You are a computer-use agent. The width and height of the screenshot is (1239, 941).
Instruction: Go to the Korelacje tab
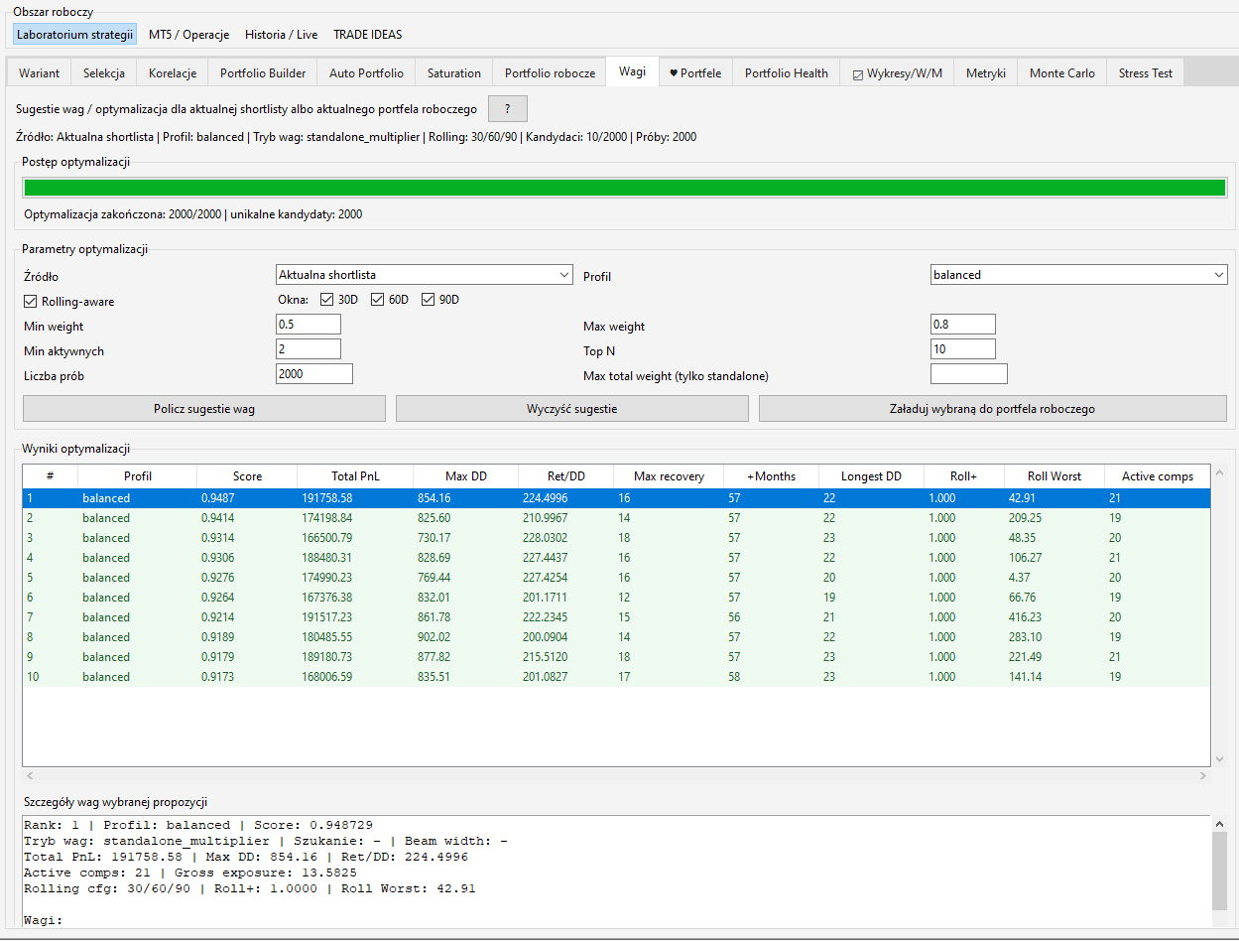click(173, 72)
